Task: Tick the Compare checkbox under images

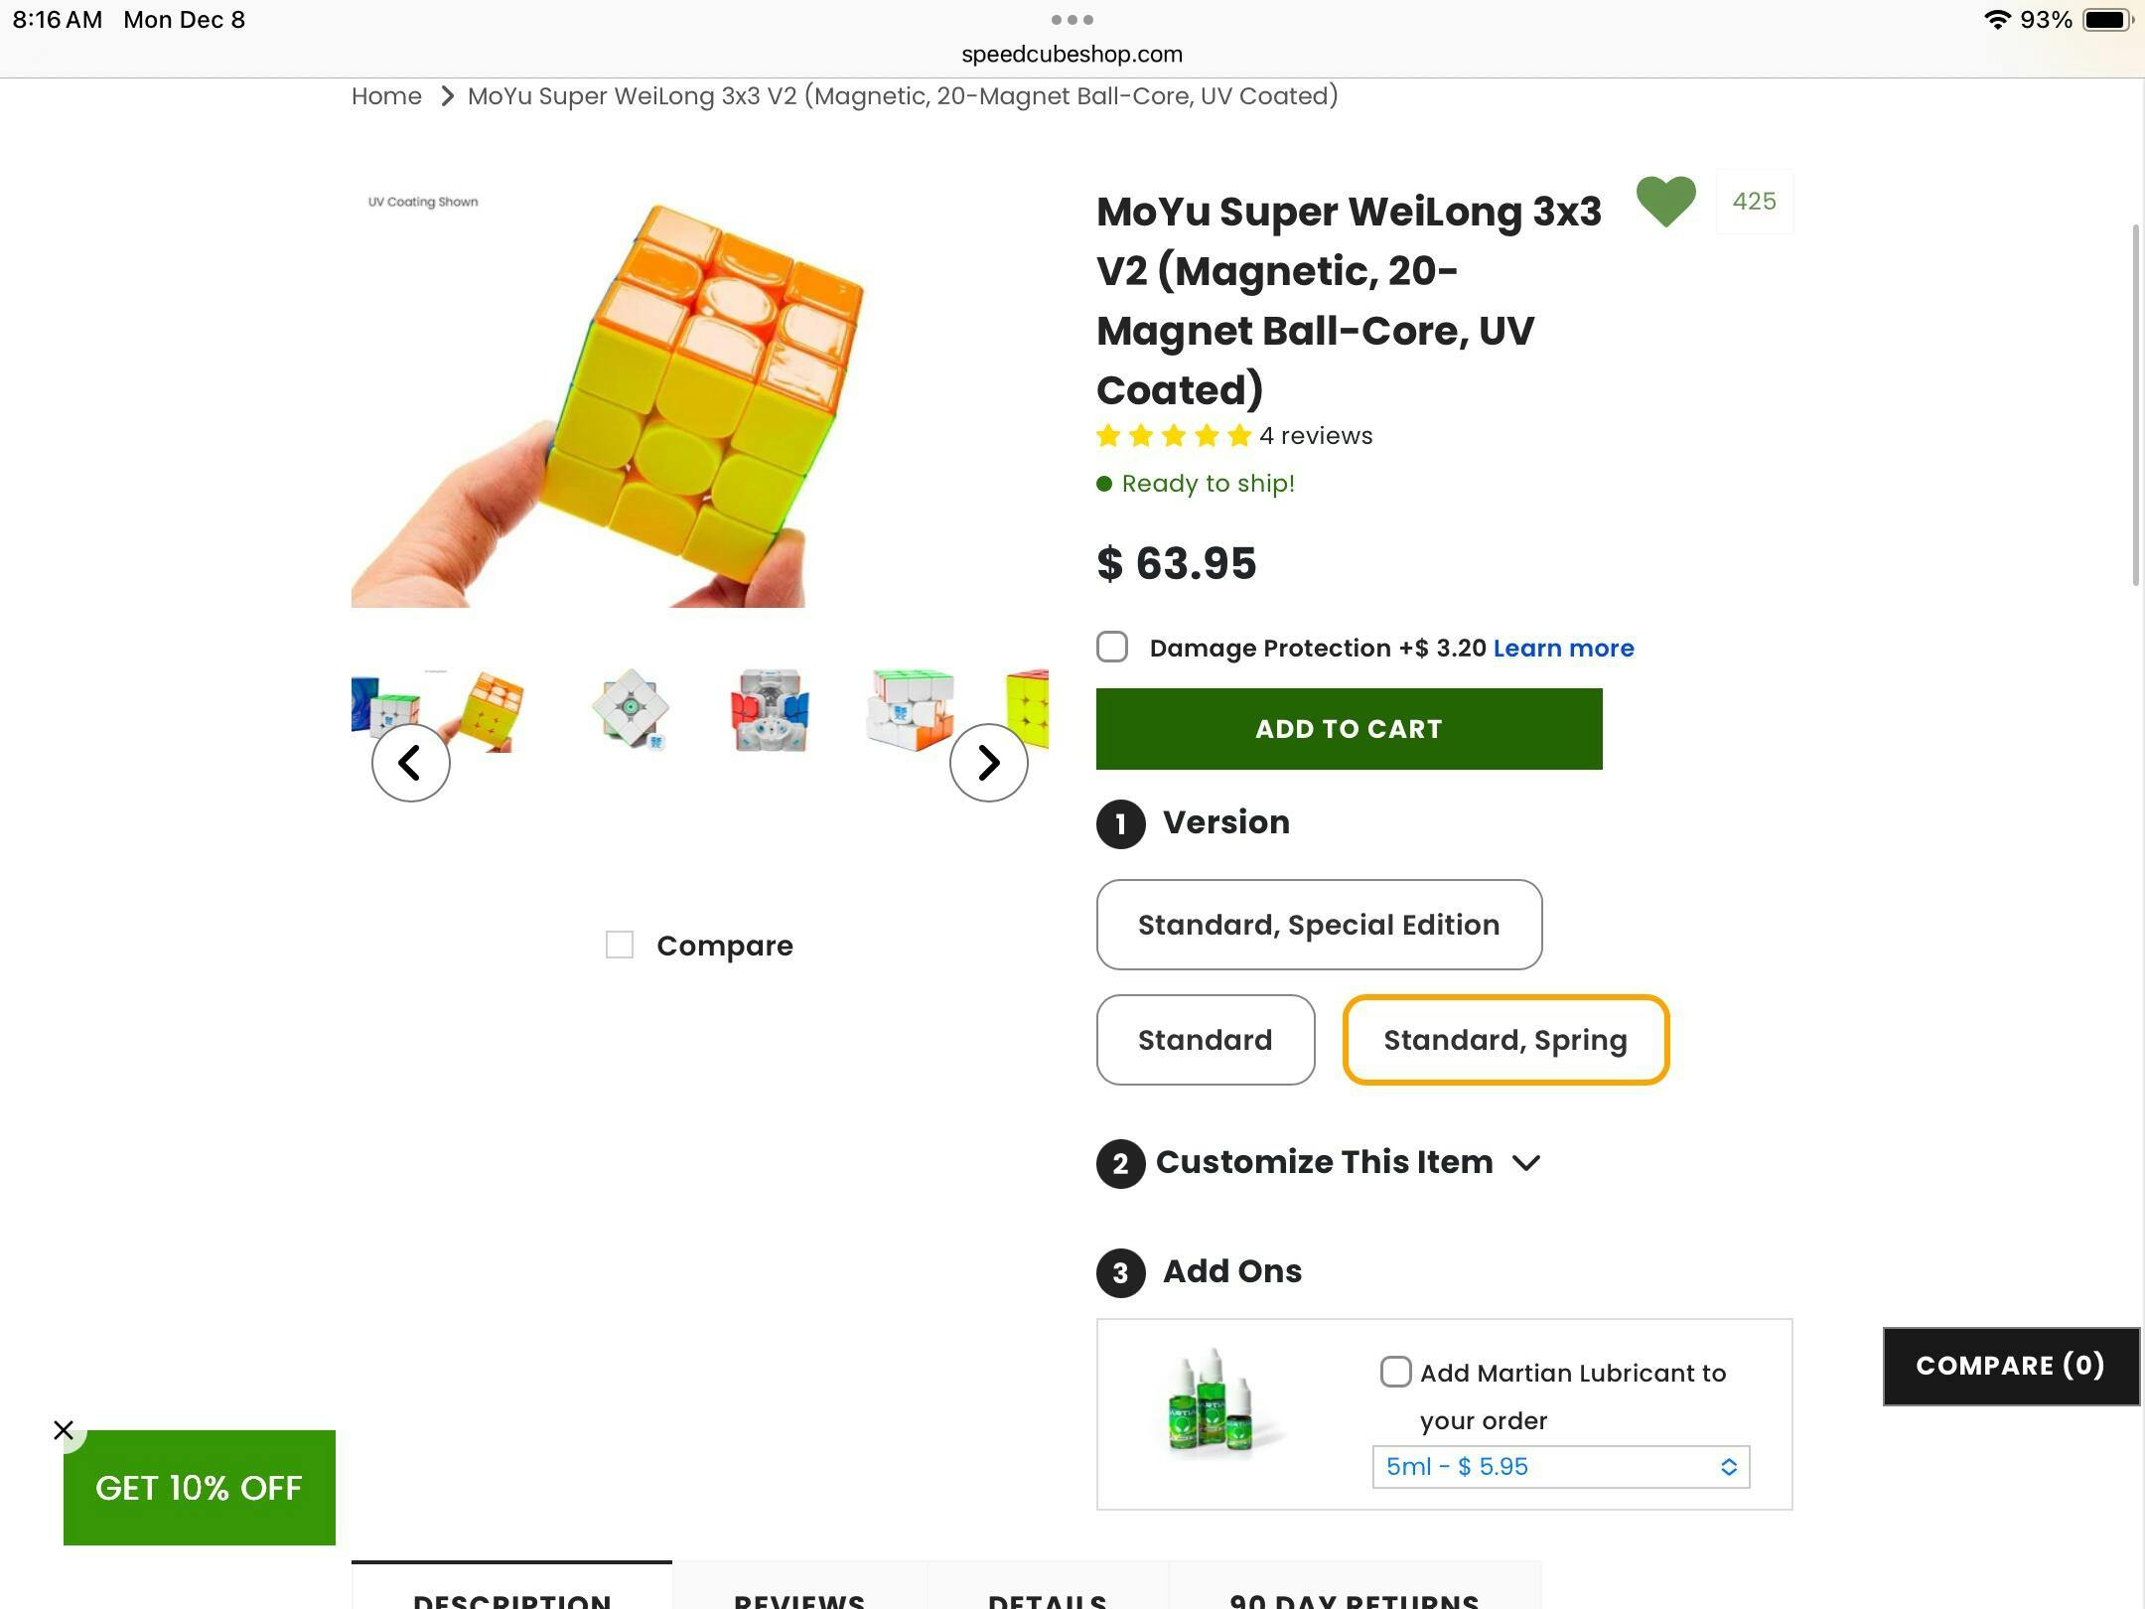Action: pos(620,945)
